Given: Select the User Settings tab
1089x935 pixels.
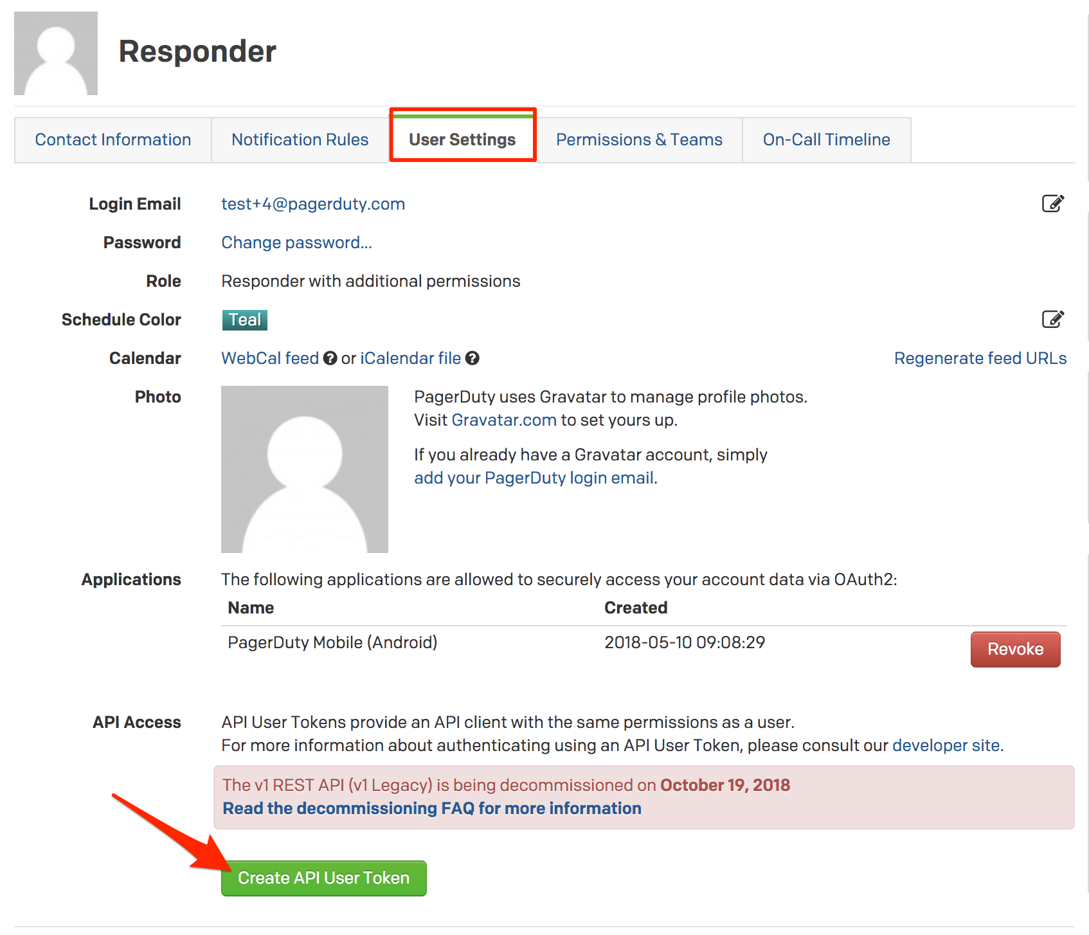Looking at the screenshot, I should coord(462,140).
